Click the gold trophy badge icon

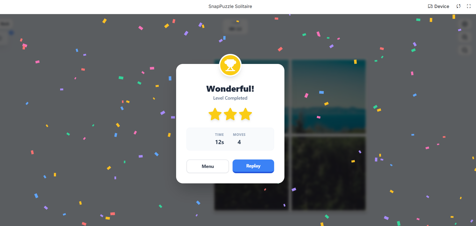(230, 65)
